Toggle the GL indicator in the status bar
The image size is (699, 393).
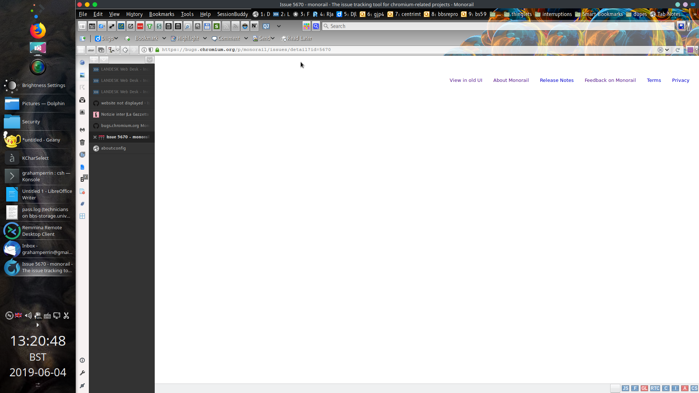click(x=645, y=388)
